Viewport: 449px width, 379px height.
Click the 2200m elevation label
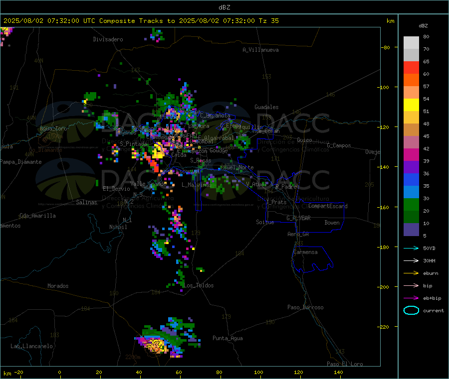(x=133, y=357)
